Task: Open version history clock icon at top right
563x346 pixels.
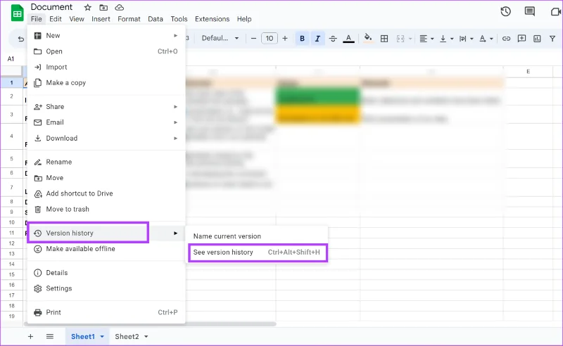Action: click(505, 11)
